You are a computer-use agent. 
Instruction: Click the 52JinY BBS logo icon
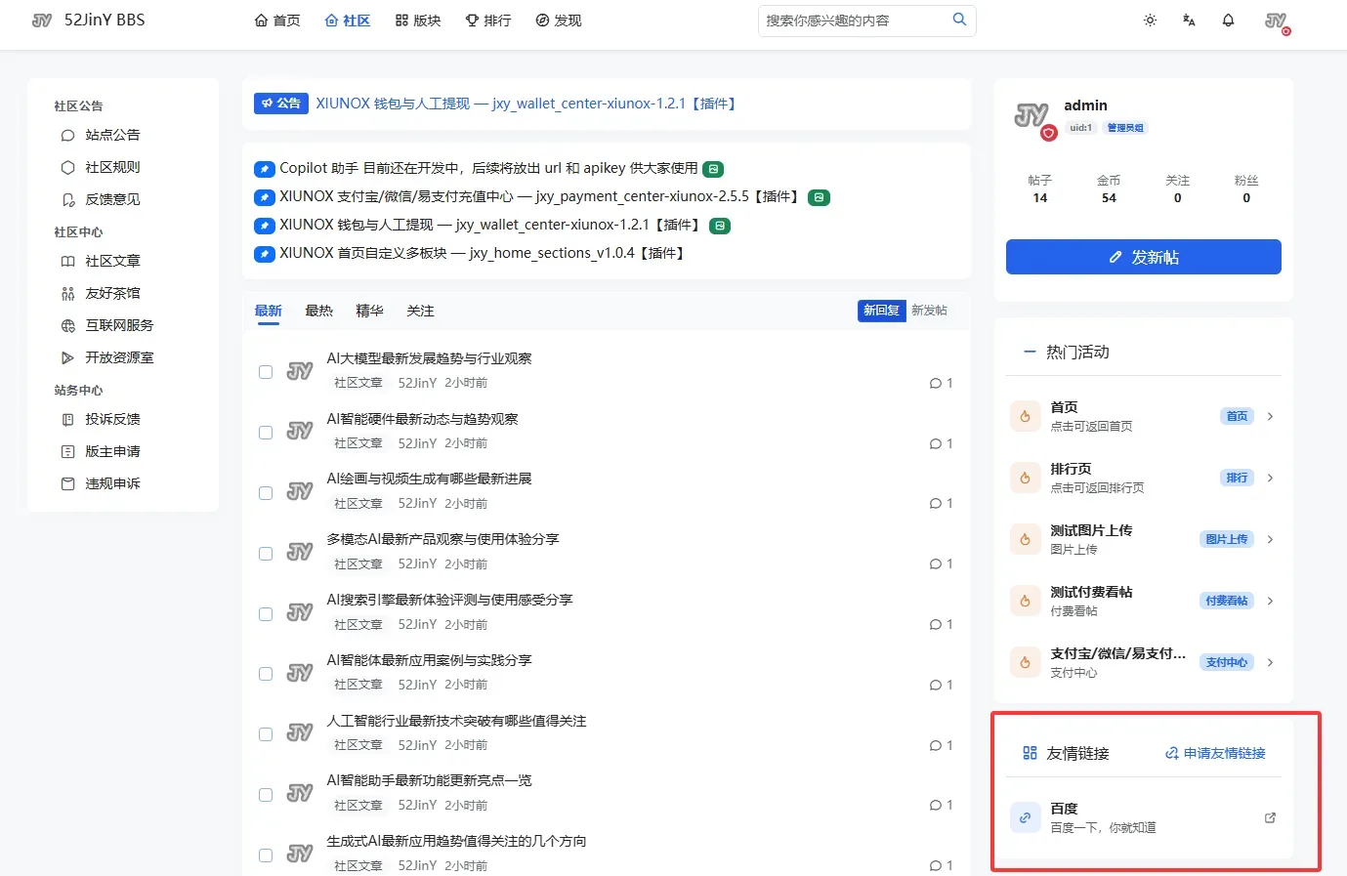click(x=42, y=21)
